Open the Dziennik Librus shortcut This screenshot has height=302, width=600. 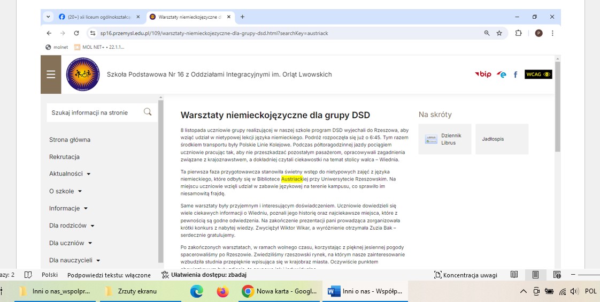click(445, 139)
